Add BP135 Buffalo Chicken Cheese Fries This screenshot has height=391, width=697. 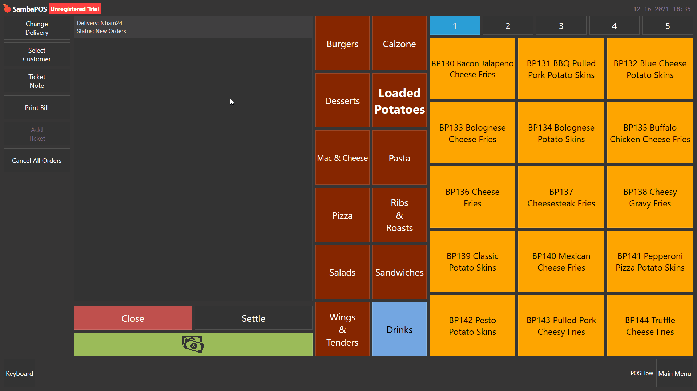coord(650,133)
